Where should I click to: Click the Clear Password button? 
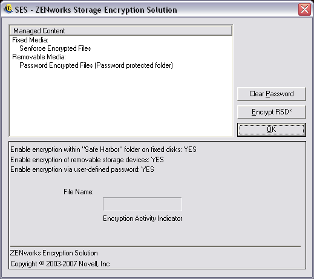coord(272,94)
